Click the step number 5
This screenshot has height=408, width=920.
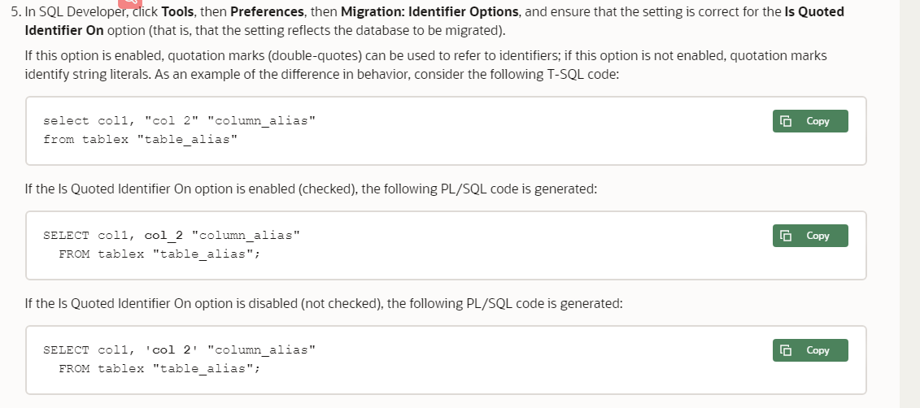15,12
